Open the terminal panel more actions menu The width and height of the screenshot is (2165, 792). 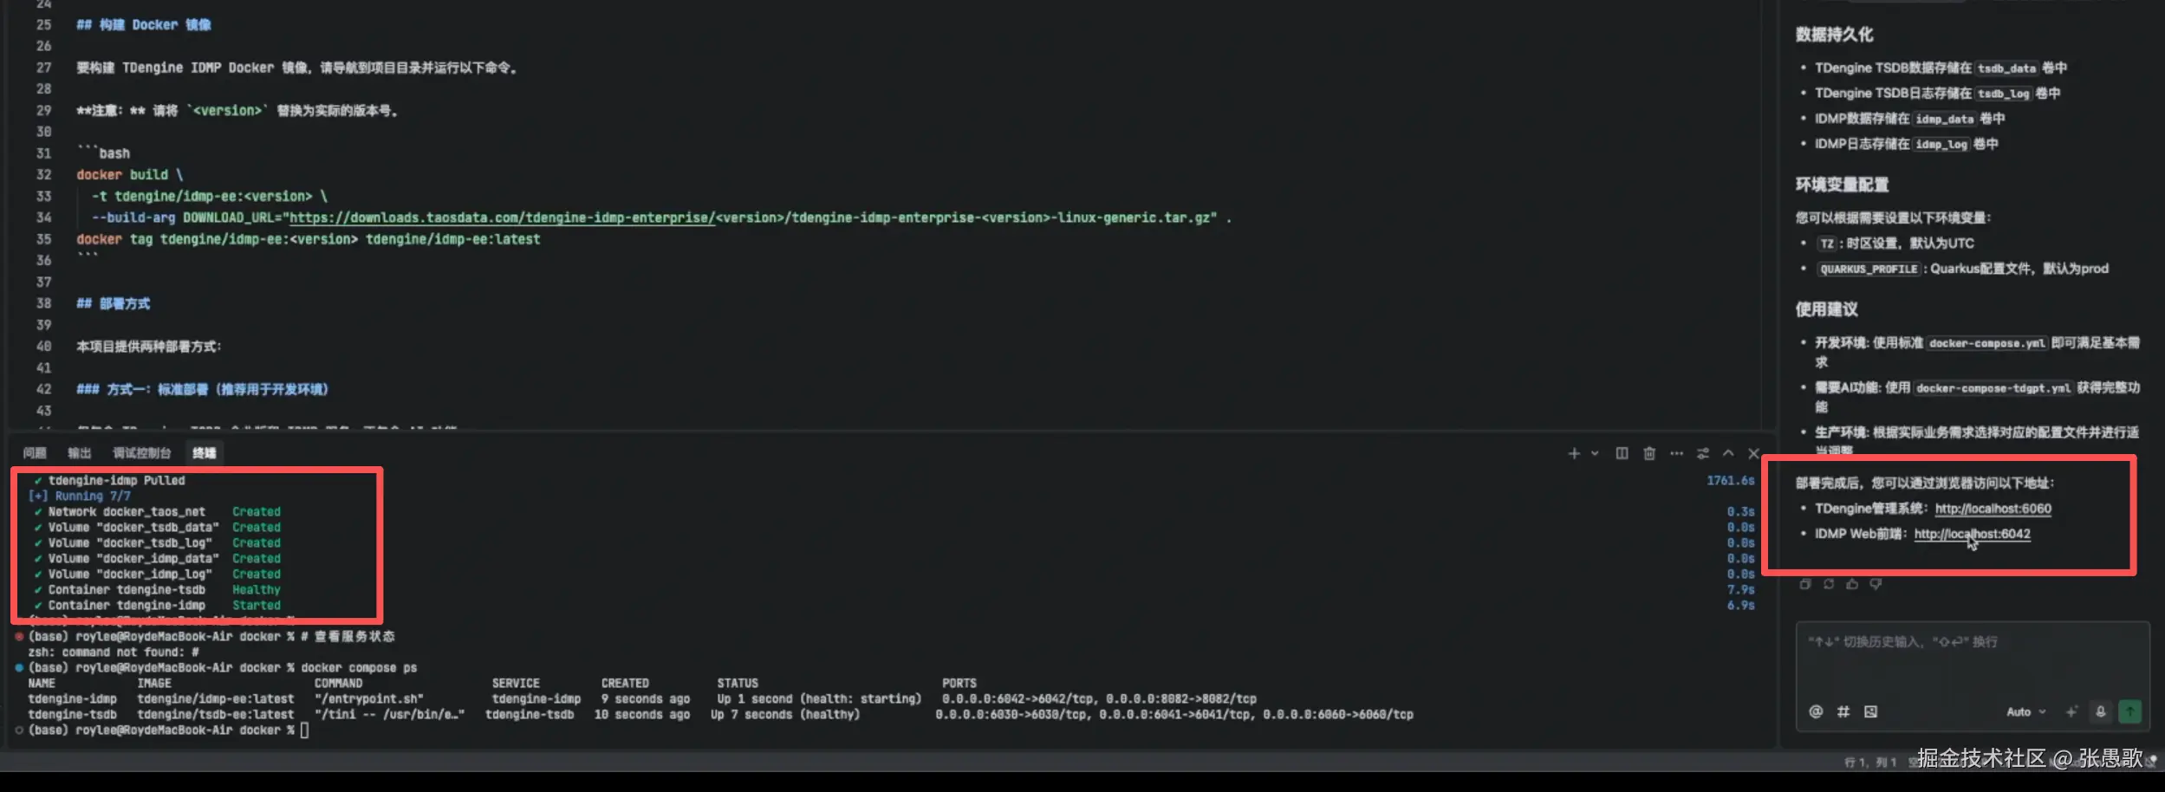pyautogui.click(x=1677, y=453)
